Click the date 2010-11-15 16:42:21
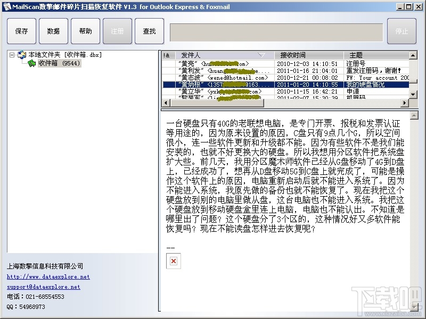The width and height of the screenshot is (426, 319). 307,91
